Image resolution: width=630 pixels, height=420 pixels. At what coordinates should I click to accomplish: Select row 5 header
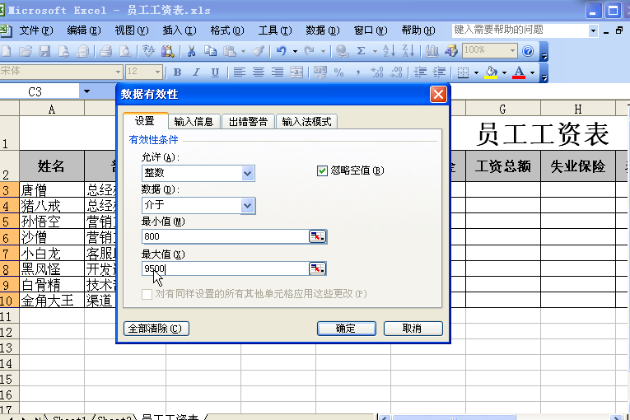click(9, 222)
